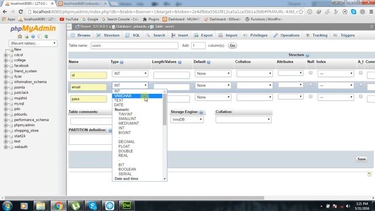
Task: Click the Table name input field
Action: [x=134, y=46]
